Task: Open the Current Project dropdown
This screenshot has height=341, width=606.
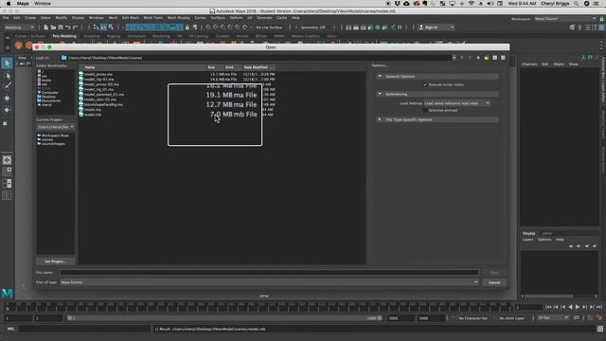Action: [x=56, y=127]
